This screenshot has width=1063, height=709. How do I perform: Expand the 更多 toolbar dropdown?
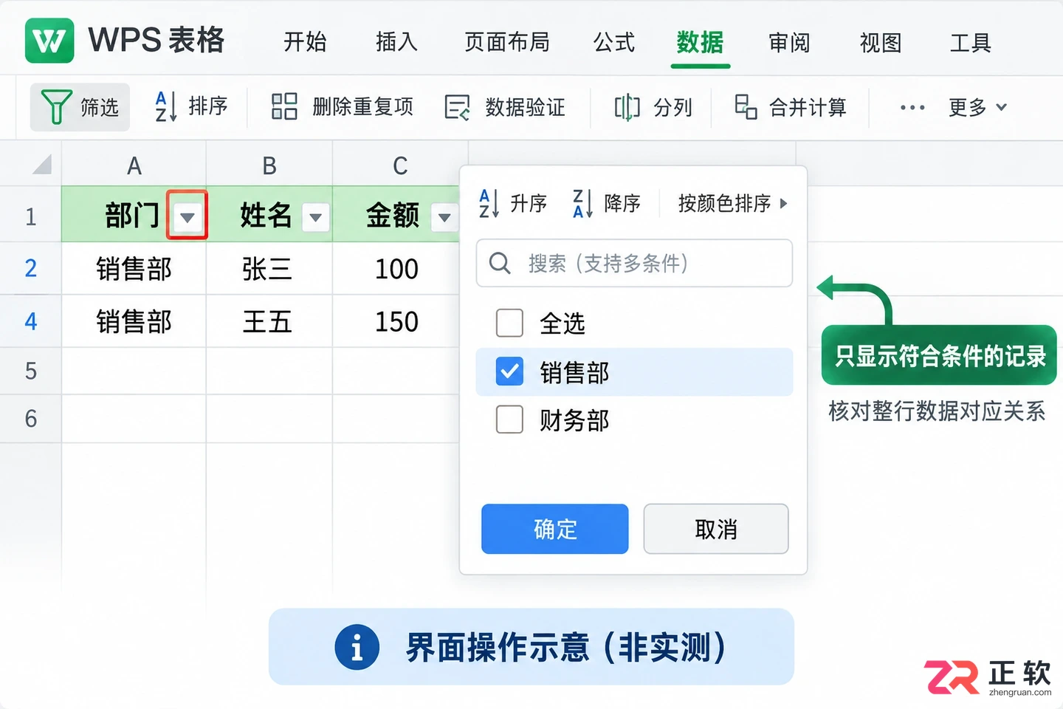click(x=977, y=108)
